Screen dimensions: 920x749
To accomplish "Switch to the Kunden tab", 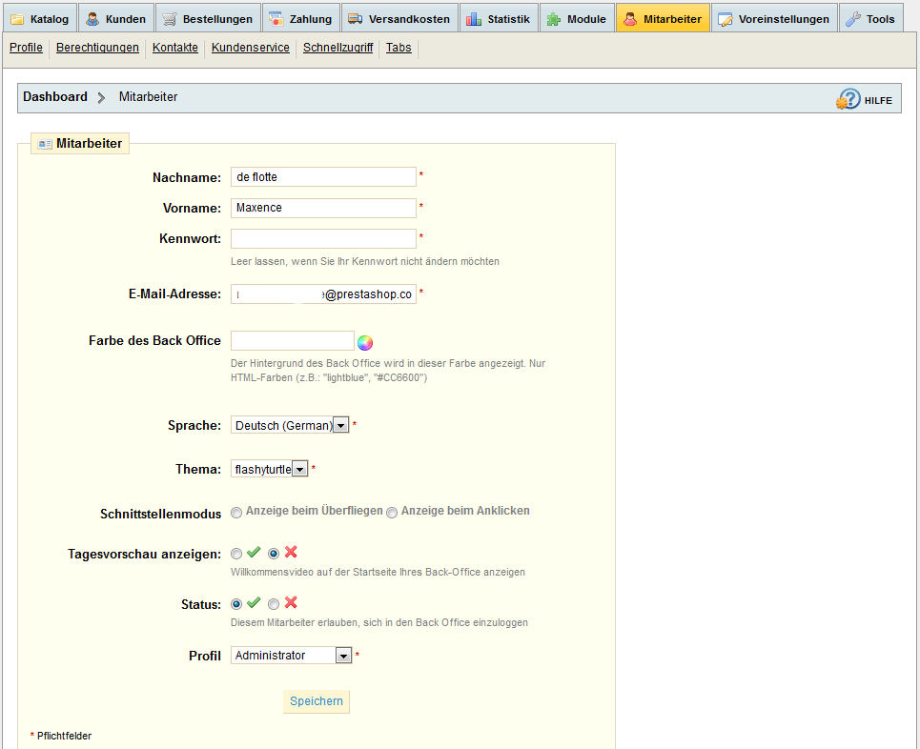I will coord(116,18).
